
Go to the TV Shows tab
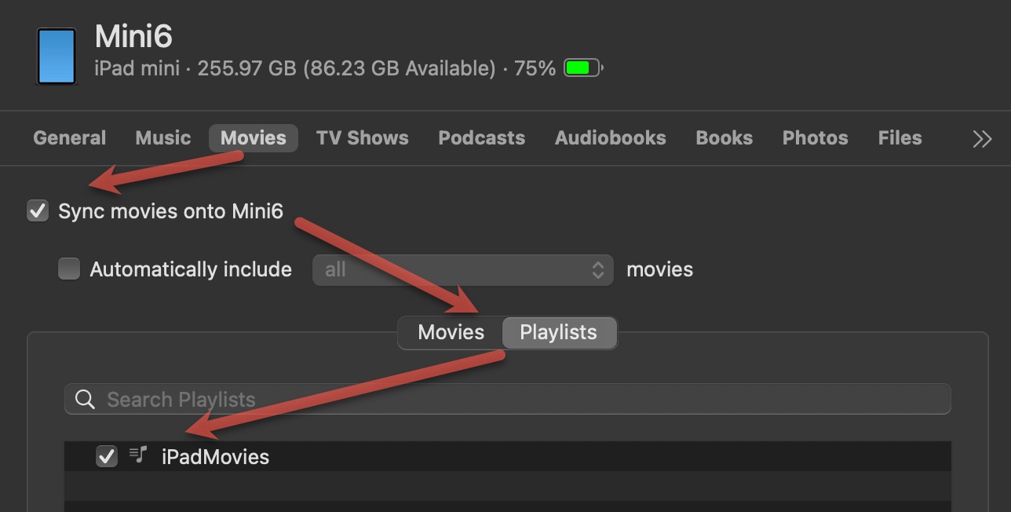363,138
